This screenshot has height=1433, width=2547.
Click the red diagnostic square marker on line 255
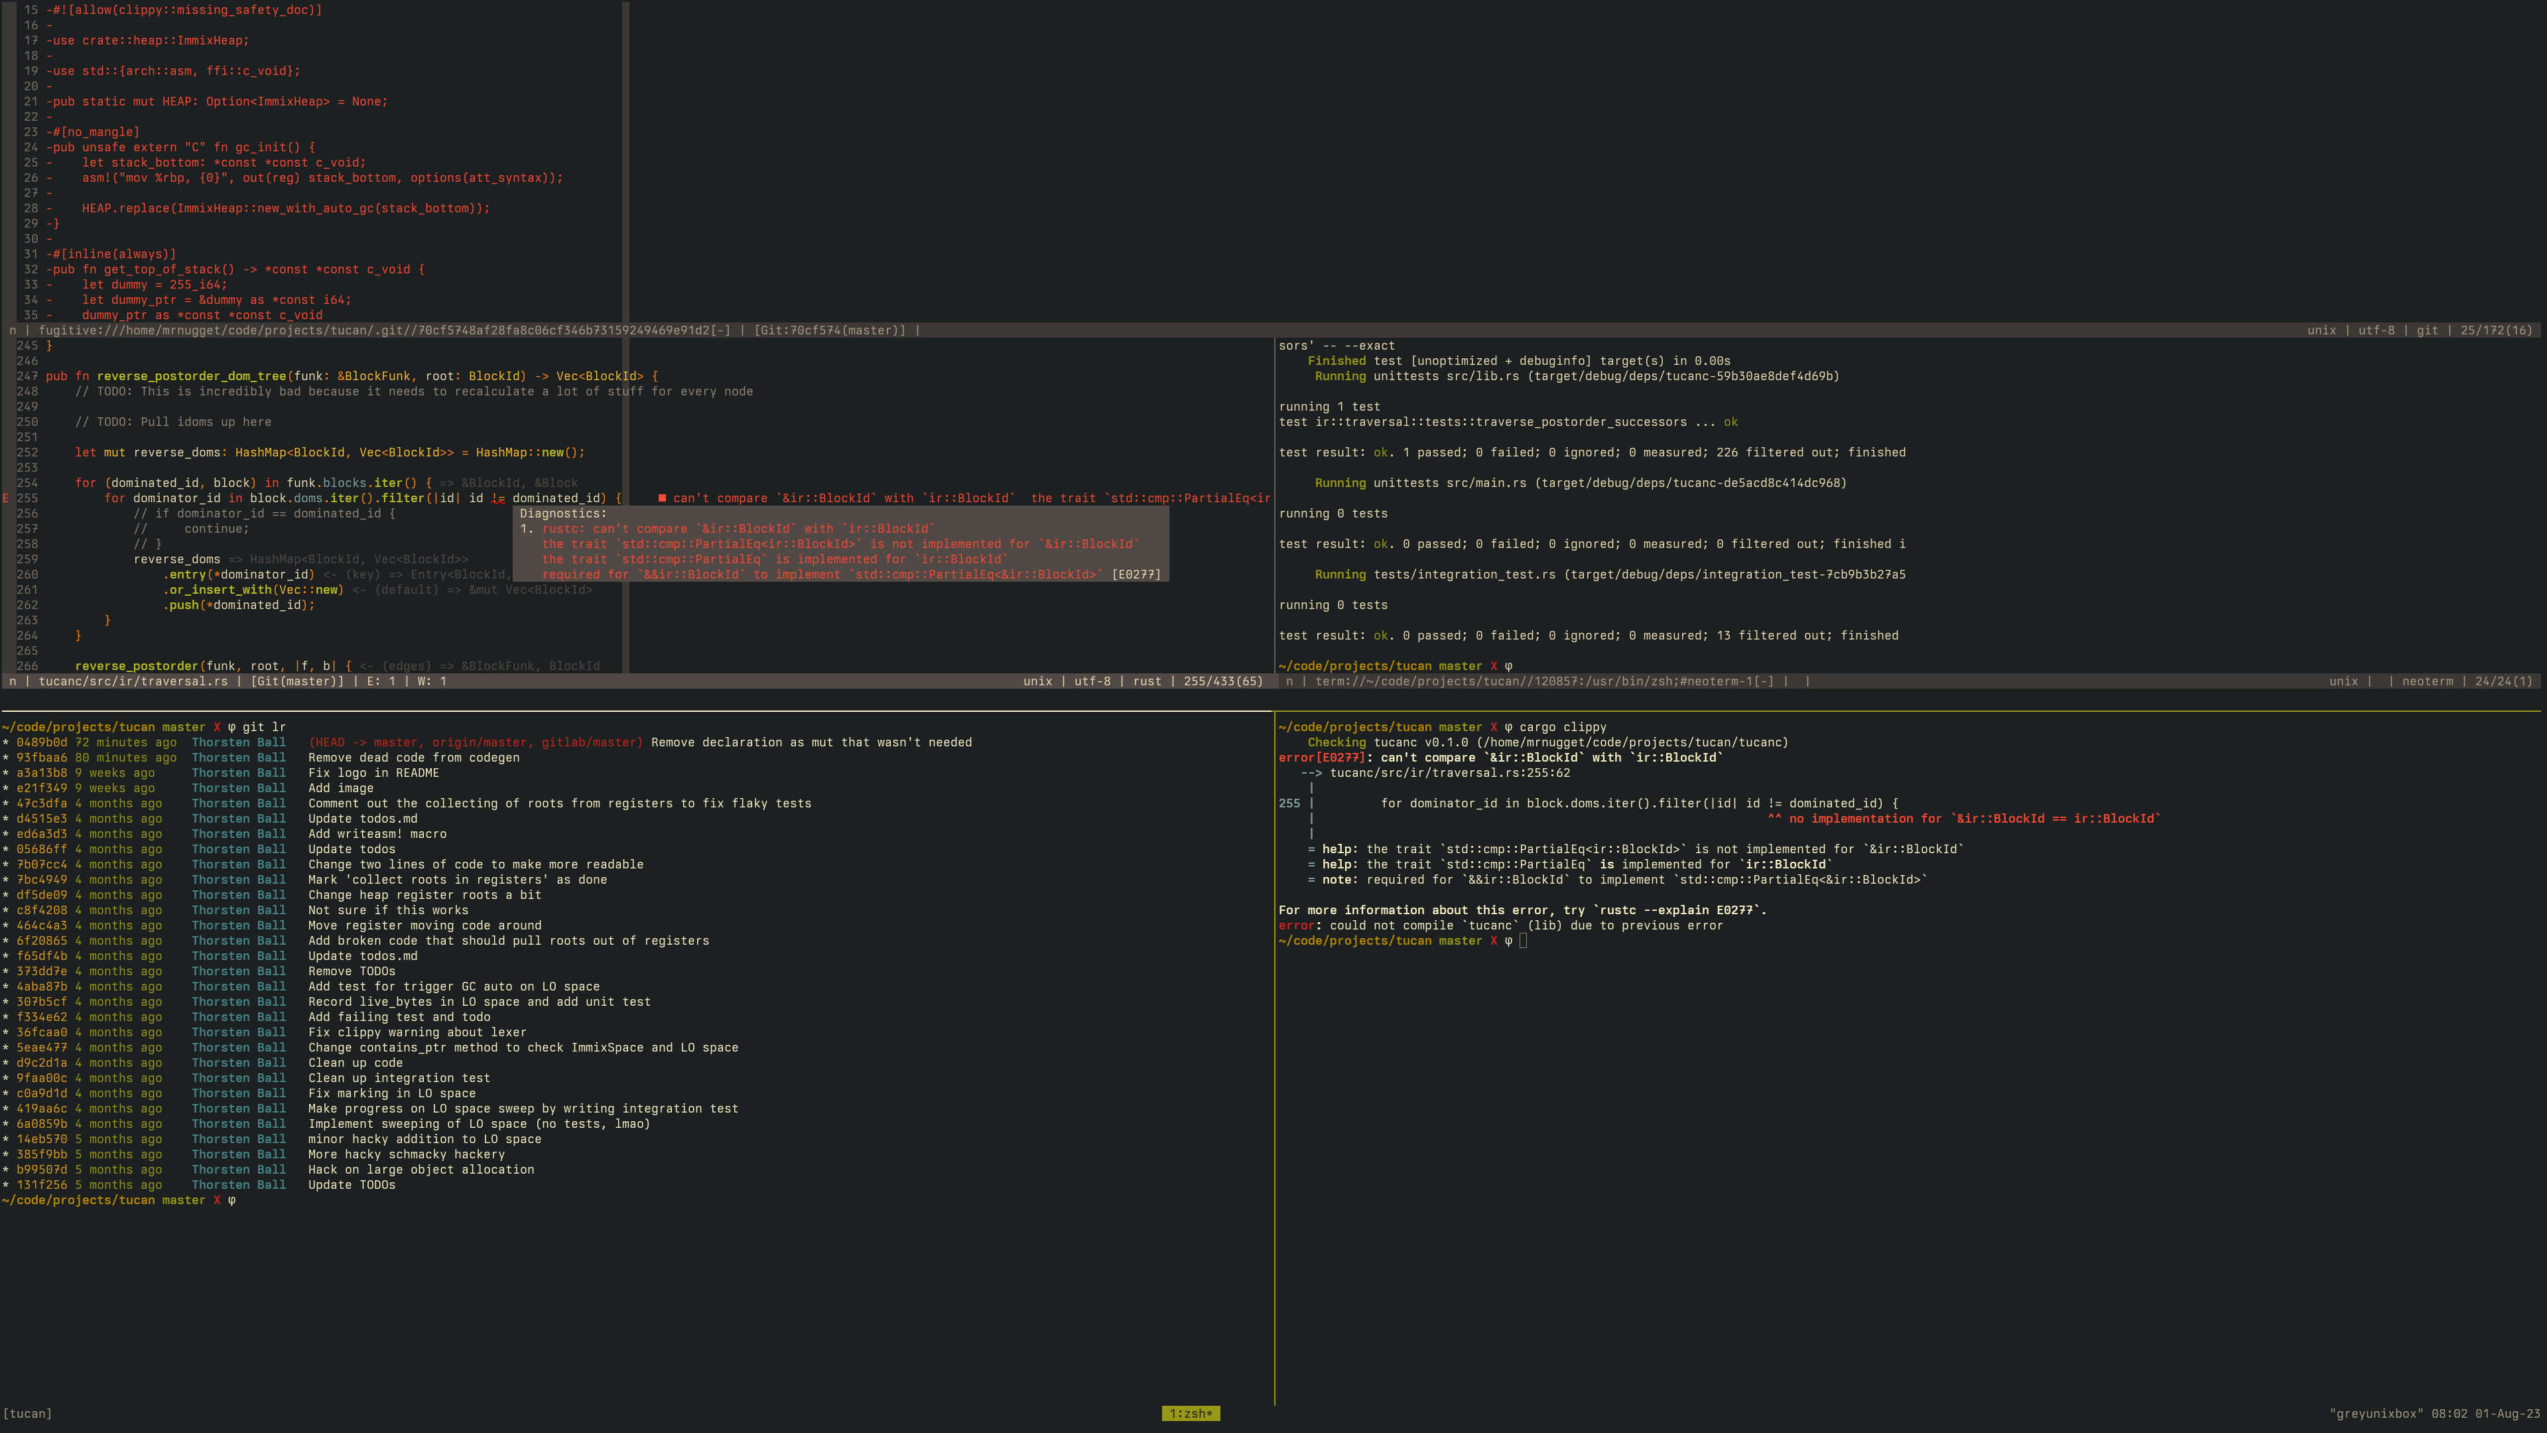[x=661, y=498]
